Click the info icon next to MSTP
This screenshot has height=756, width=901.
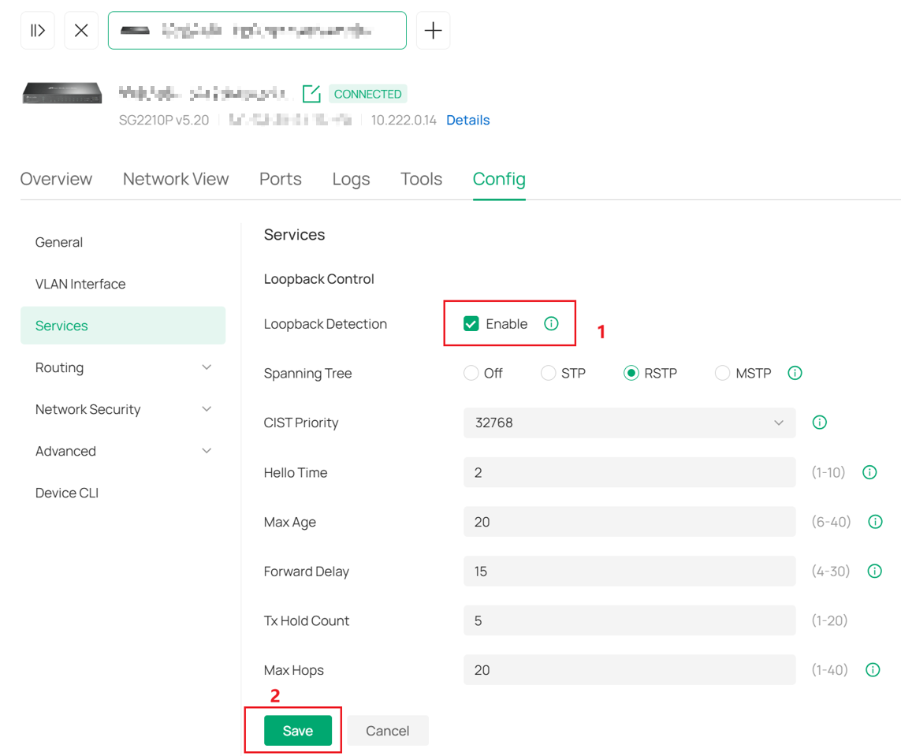coord(795,372)
